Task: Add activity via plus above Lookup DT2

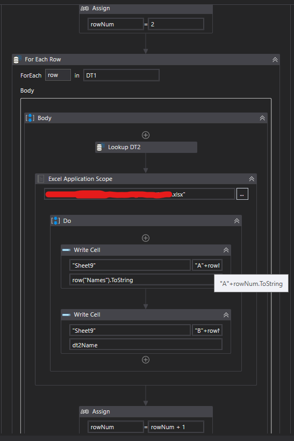Action: tap(146, 135)
